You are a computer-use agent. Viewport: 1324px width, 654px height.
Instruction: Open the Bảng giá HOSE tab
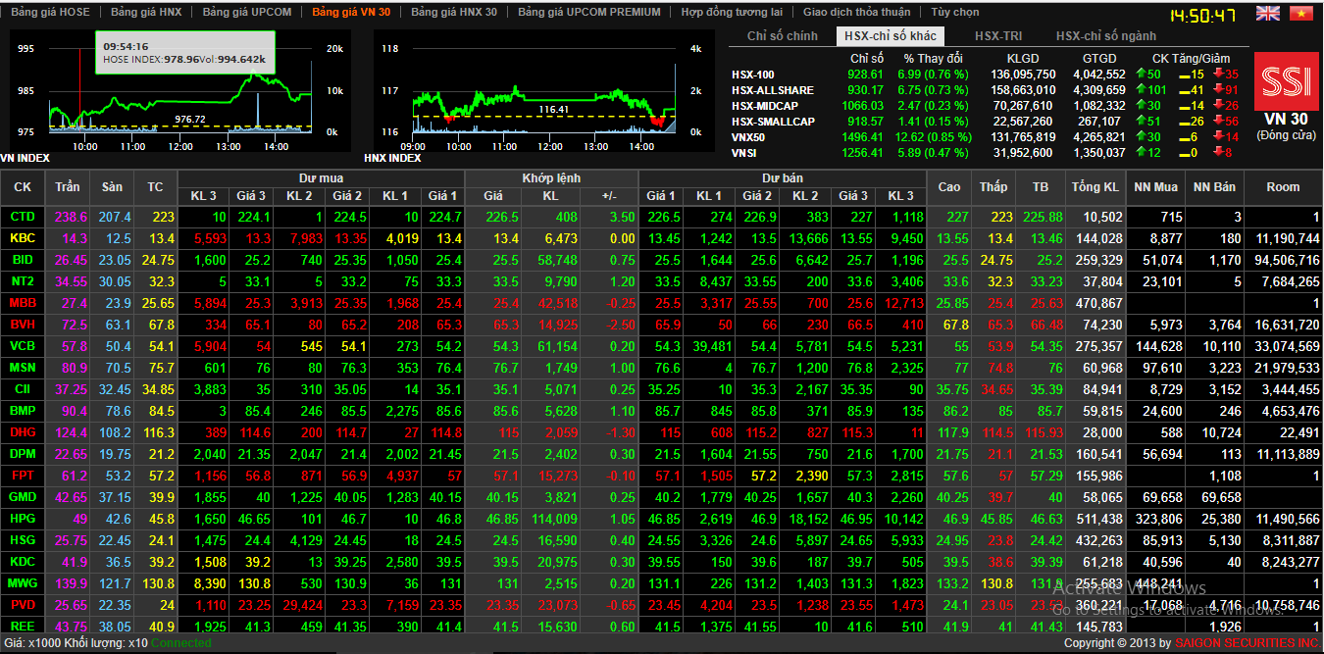[50, 13]
